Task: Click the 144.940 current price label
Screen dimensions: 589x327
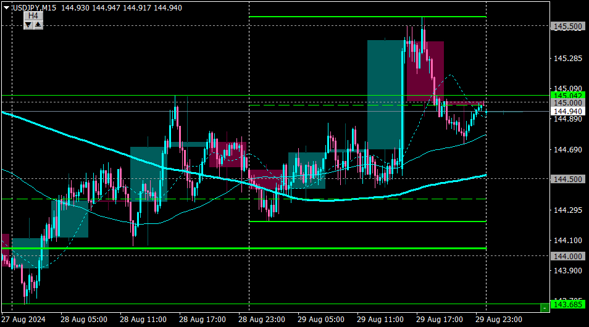Action: coord(567,112)
